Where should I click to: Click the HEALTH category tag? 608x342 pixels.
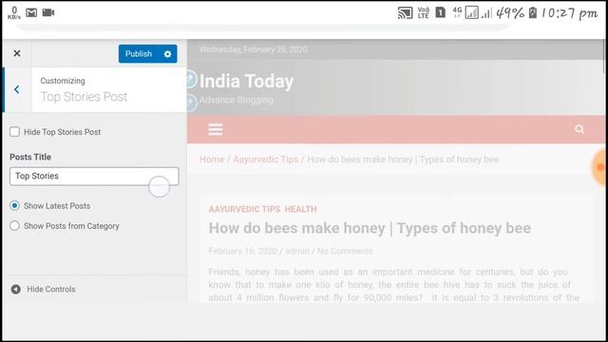pos(300,209)
